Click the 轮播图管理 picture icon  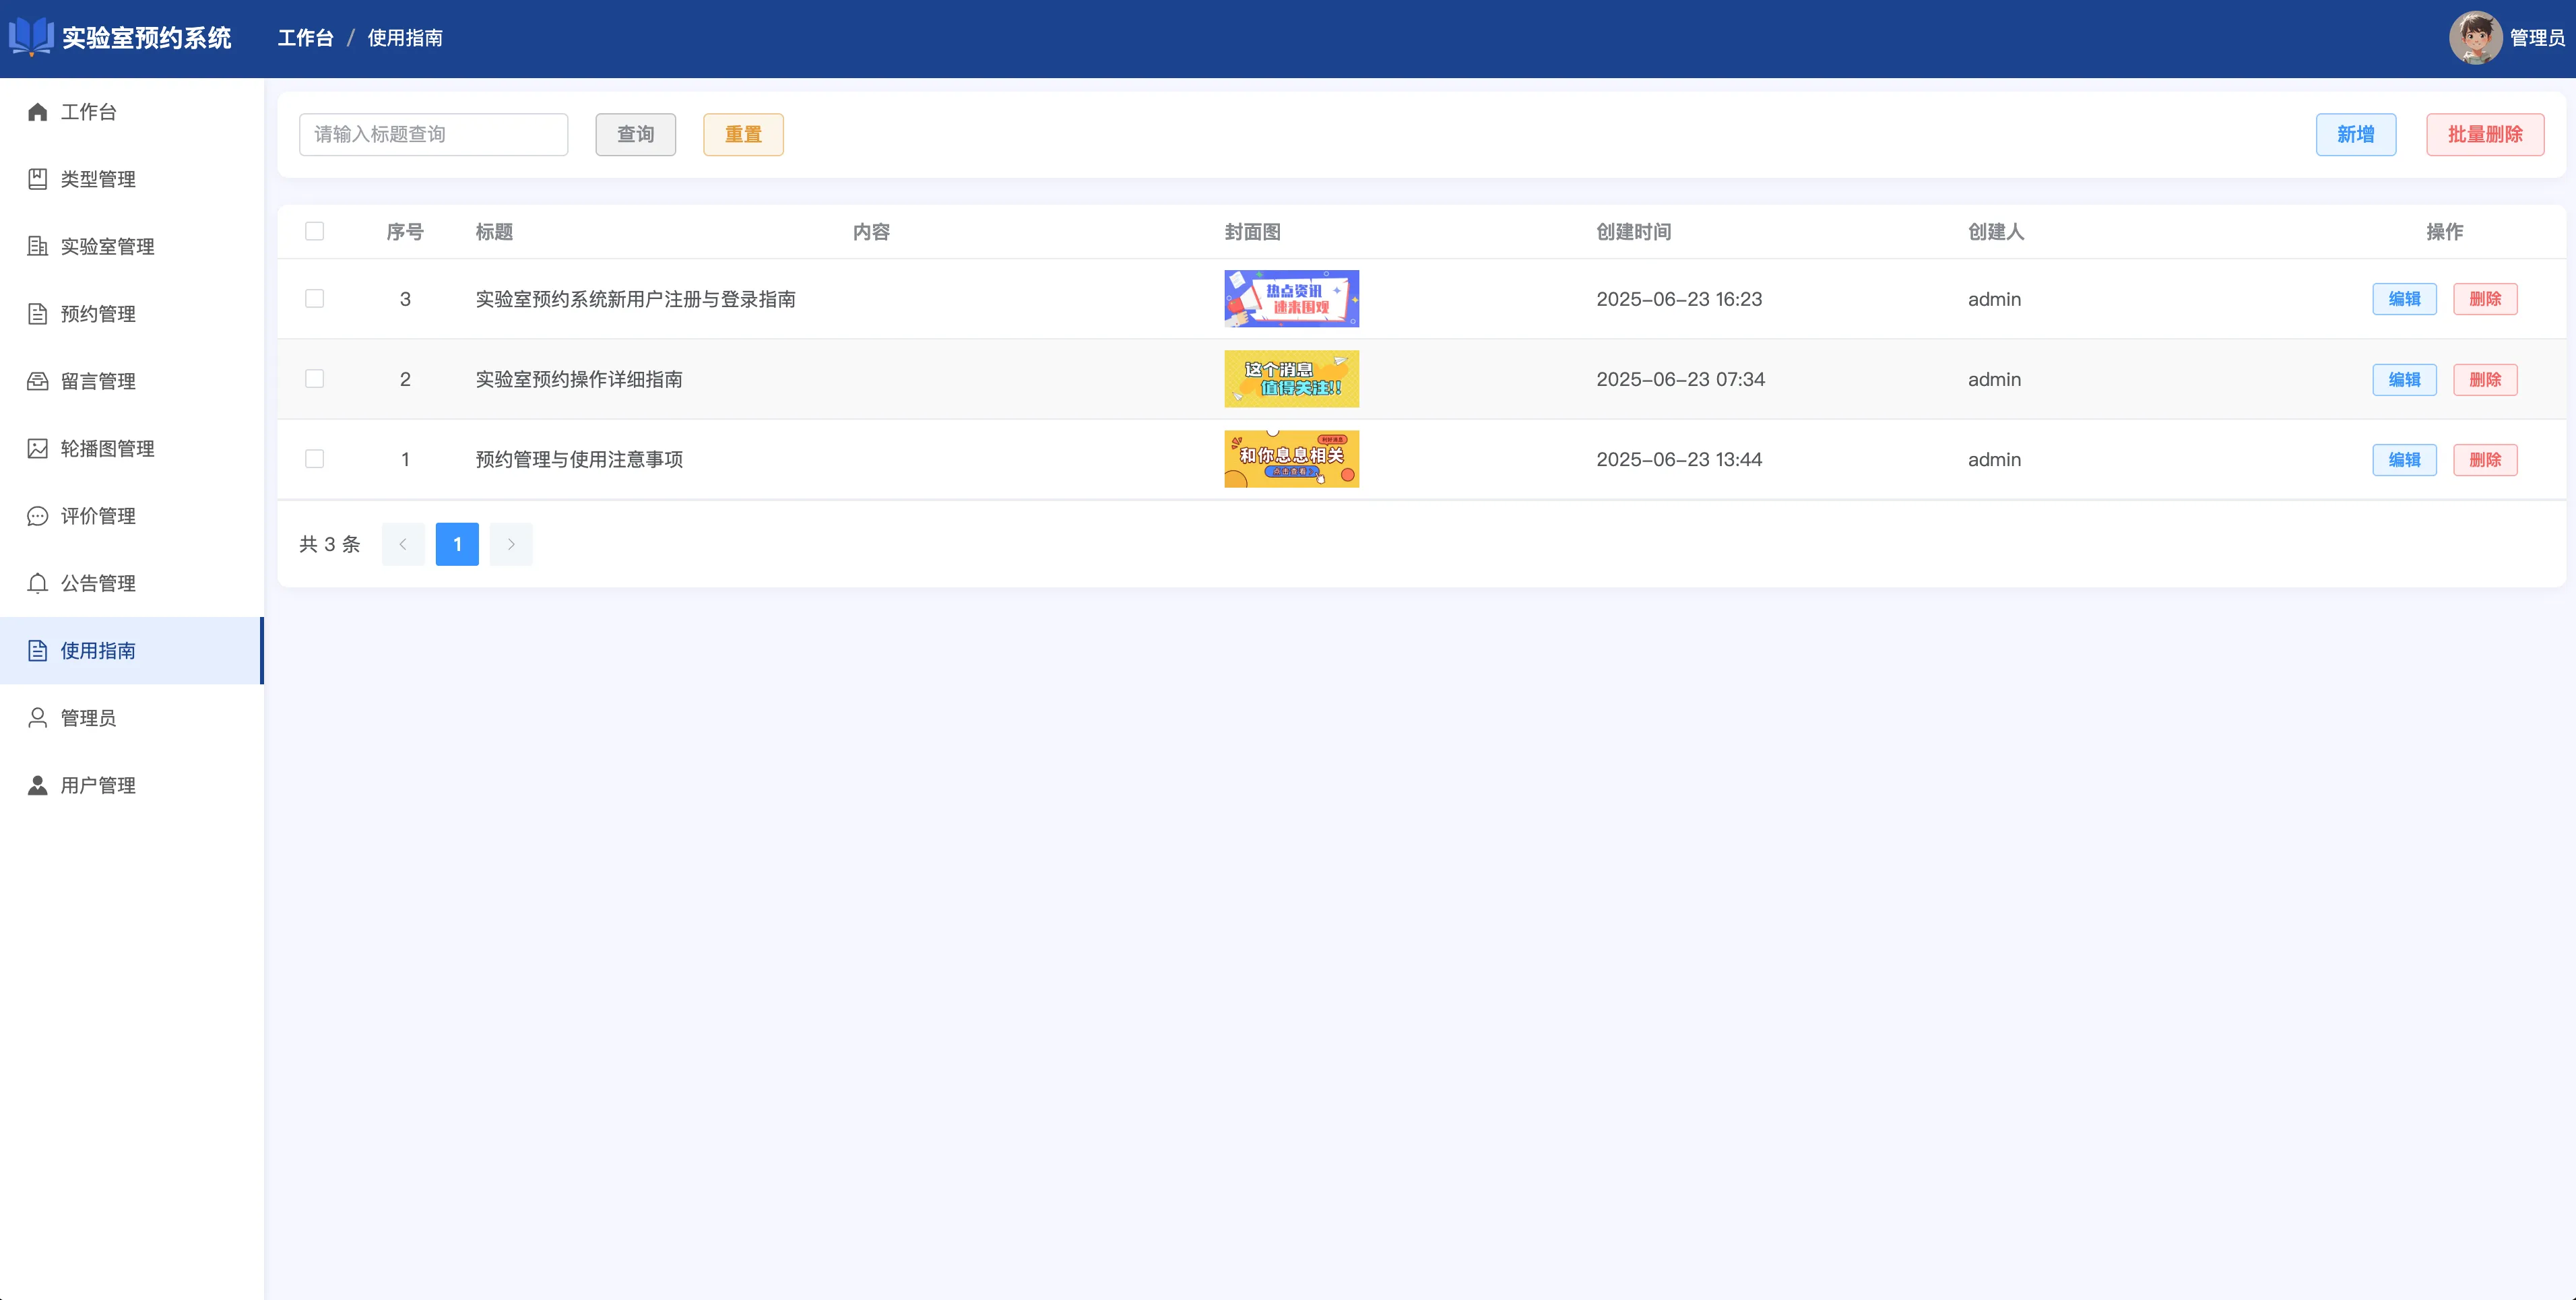pyautogui.click(x=38, y=448)
